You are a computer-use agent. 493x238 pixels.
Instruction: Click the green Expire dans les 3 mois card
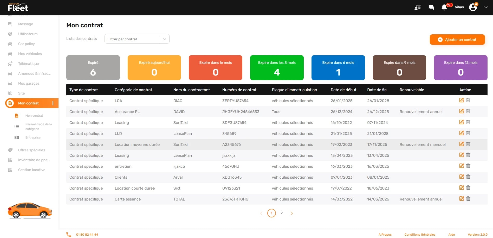[277, 68]
